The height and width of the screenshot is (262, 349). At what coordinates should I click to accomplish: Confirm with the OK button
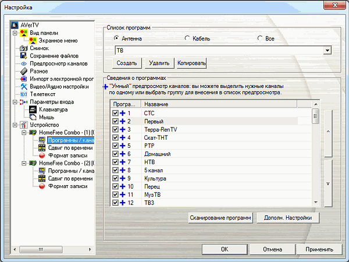pyautogui.click(x=225, y=249)
